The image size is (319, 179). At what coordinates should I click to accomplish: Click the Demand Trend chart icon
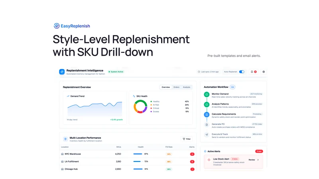tap(68, 96)
